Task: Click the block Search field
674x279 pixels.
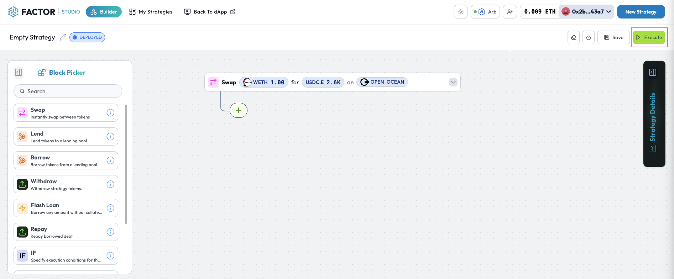Action: click(68, 91)
